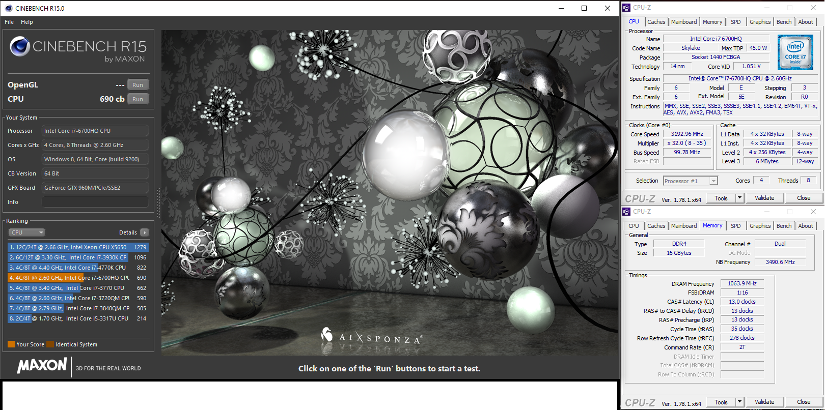Select the i7-4770K ranking row
The width and height of the screenshot is (825, 410).
tap(78, 268)
